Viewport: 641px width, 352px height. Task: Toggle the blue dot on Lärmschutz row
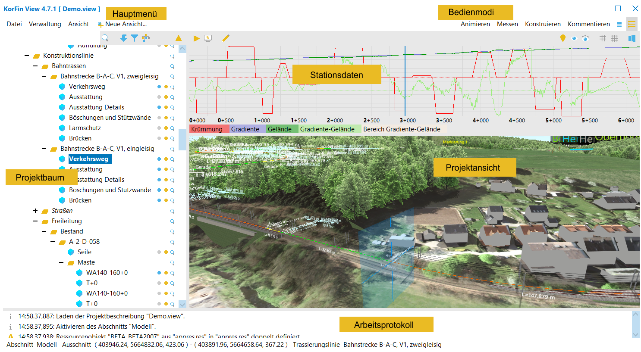[x=159, y=128]
